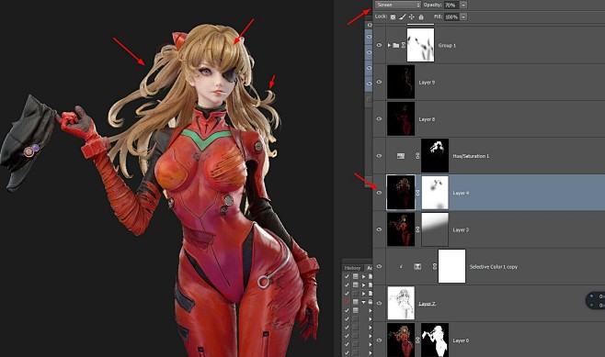This screenshot has width=605, height=357.
Task: Click the Layer 0 mask link icon
Action: click(417, 340)
